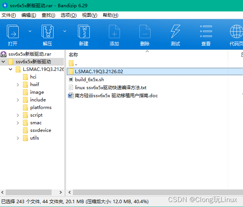Viewport: 243px width, 207px height.
Task: Select the platforms folder in tree
Action: click(41, 108)
